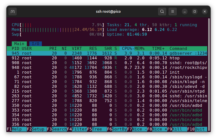Click the F7 Nice - button
217x139 pixels.
(137, 129)
